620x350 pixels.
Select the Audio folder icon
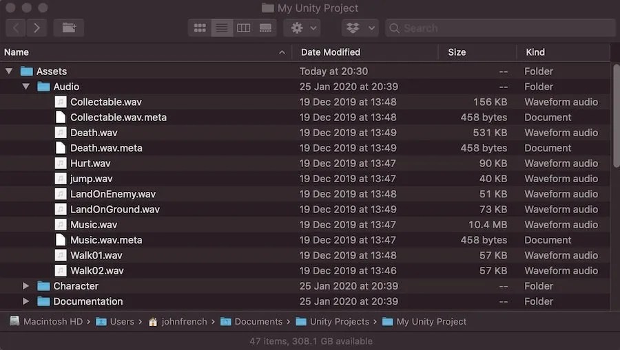coord(43,87)
